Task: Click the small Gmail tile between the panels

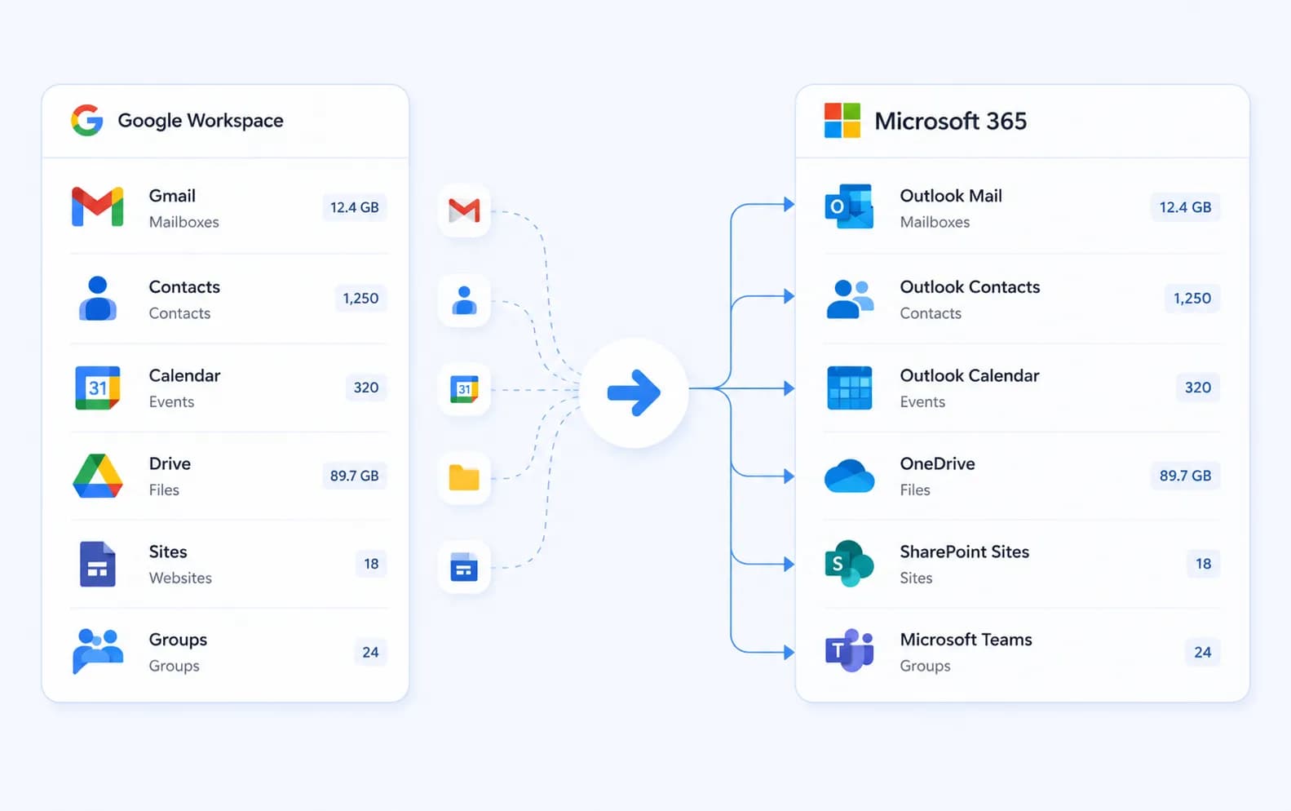Action: 464,211
